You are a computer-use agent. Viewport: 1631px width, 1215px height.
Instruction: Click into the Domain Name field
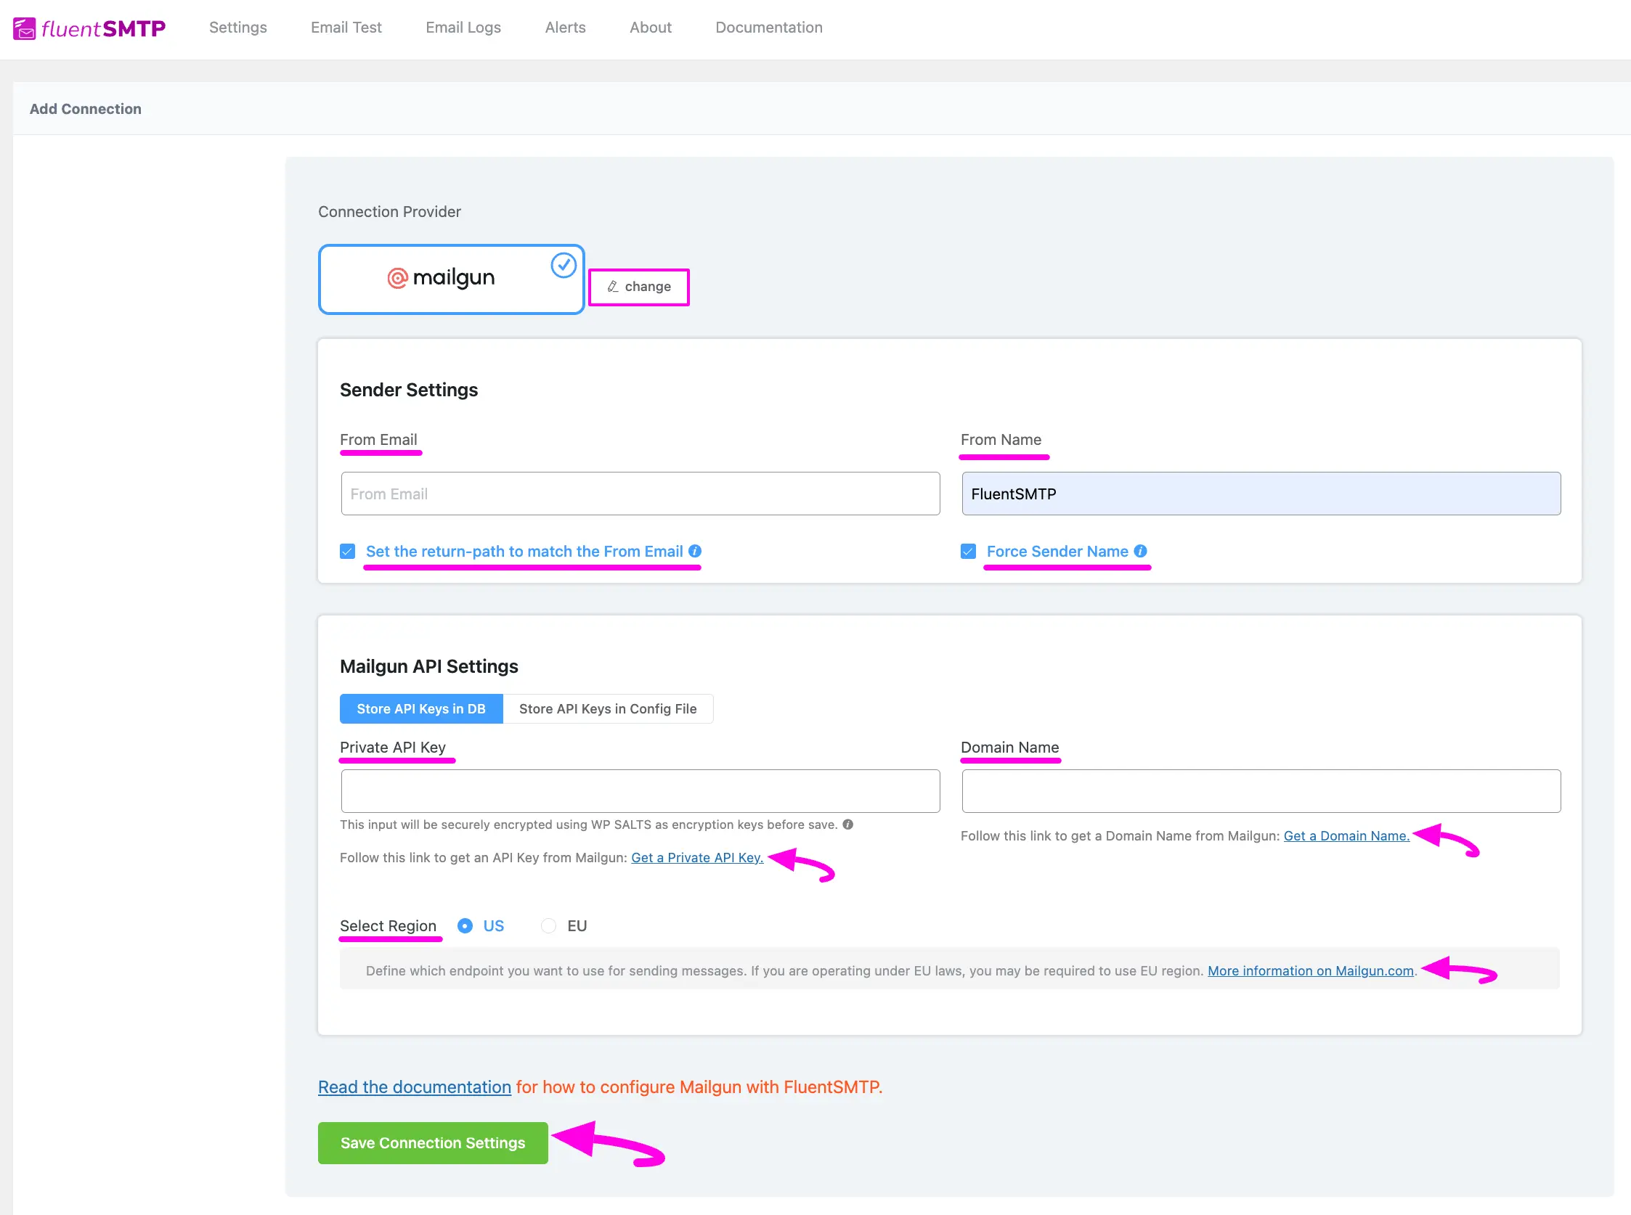tap(1261, 791)
